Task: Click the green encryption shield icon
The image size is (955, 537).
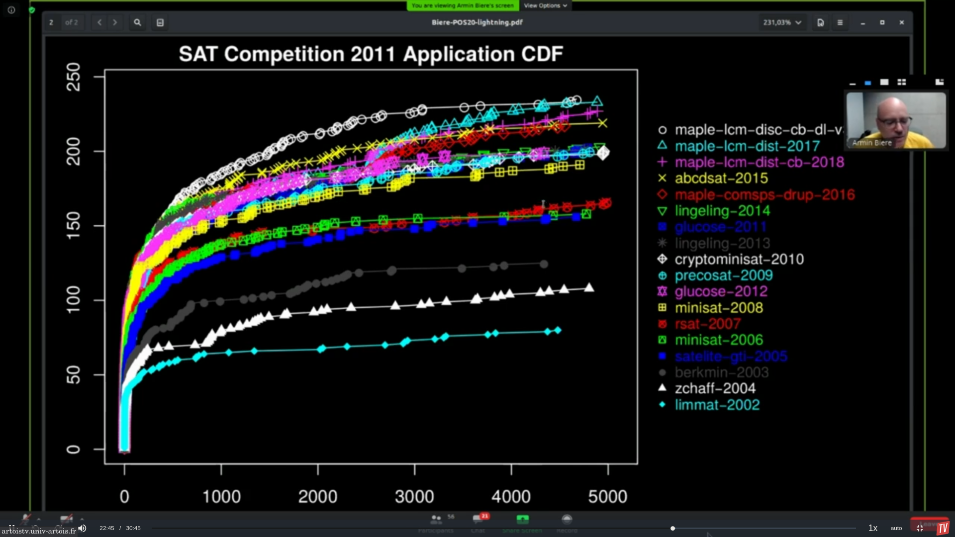Action: pyautogui.click(x=32, y=10)
